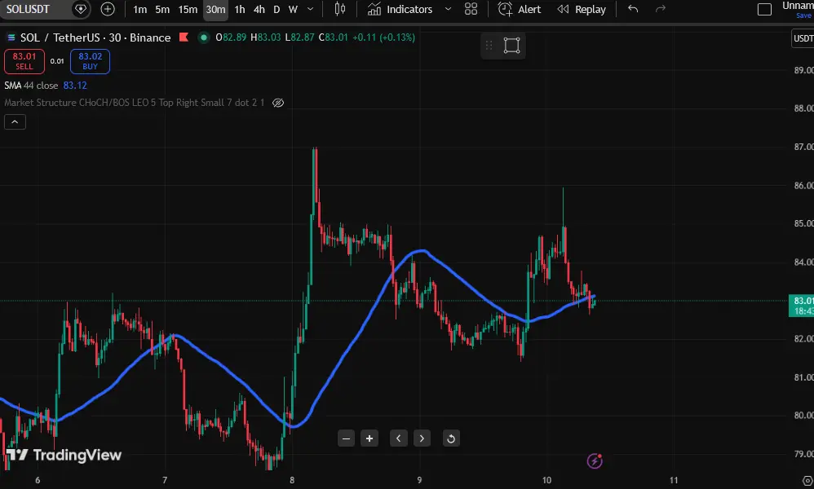814x489 pixels.
Task: Select the W weekly timeframe
Action: click(293, 9)
